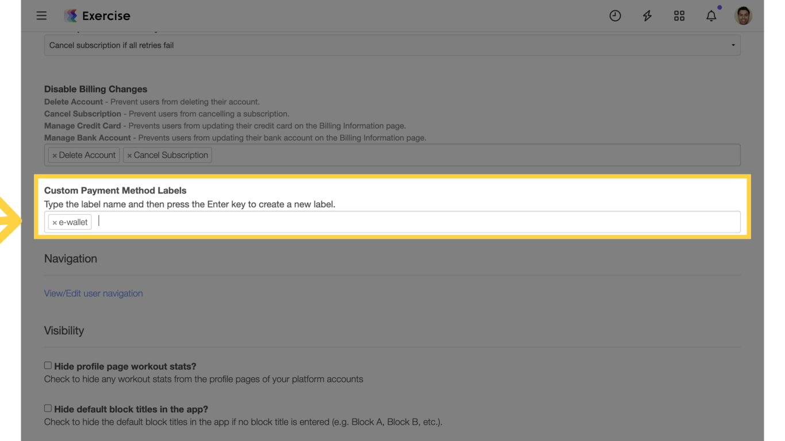Click the Manage Credit Card description text

point(225,126)
